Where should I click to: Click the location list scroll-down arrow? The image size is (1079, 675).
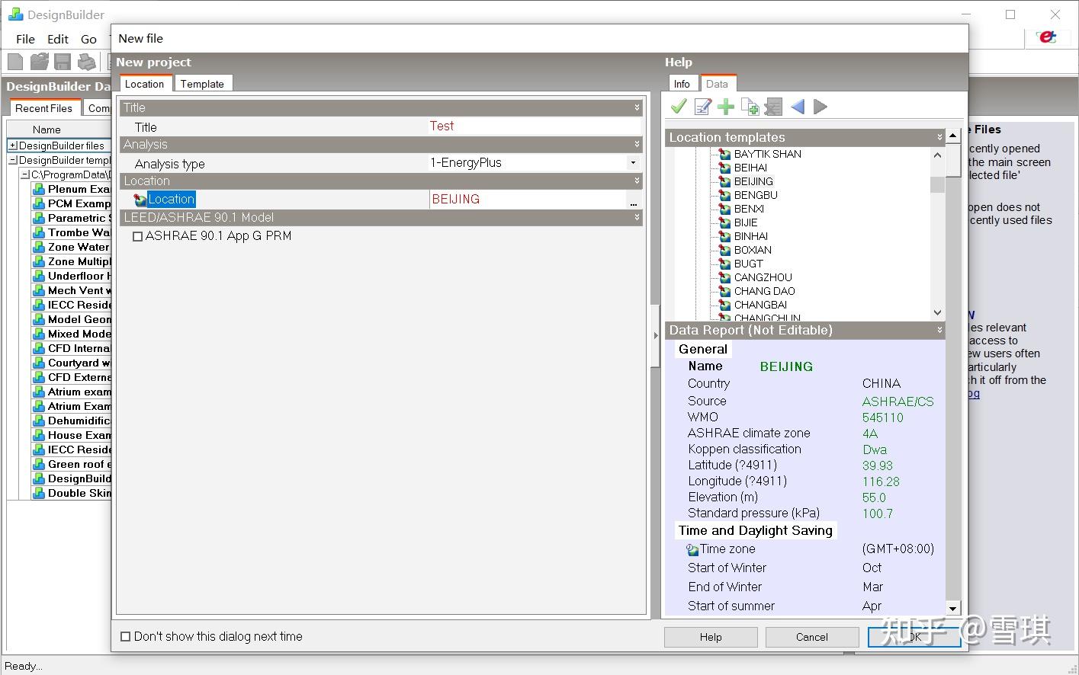pos(937,312)
